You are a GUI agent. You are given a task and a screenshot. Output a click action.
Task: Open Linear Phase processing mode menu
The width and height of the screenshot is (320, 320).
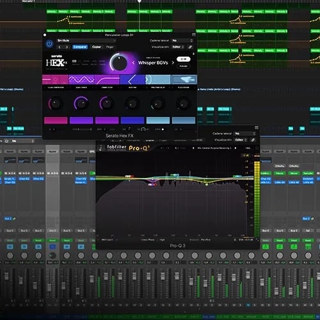click(x=147, y=240)
